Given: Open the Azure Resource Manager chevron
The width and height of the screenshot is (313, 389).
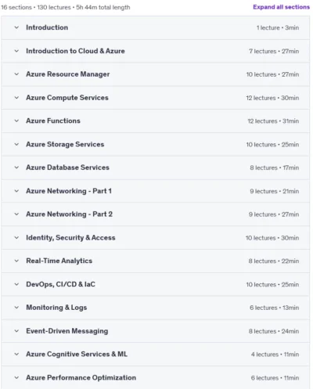Looking at the screenshot, I should point(16,74).
